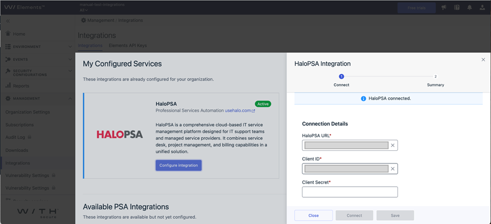Switch to the Integrations tab
The width and height of the screenshot is (491, 224).
click(x=90, y=46)
